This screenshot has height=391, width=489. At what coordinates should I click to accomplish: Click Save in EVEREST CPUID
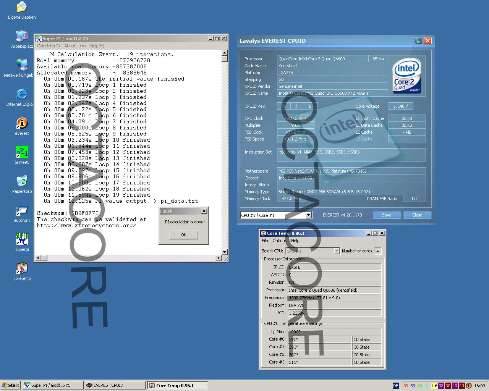pyautogui.click(x=387, y=215)
